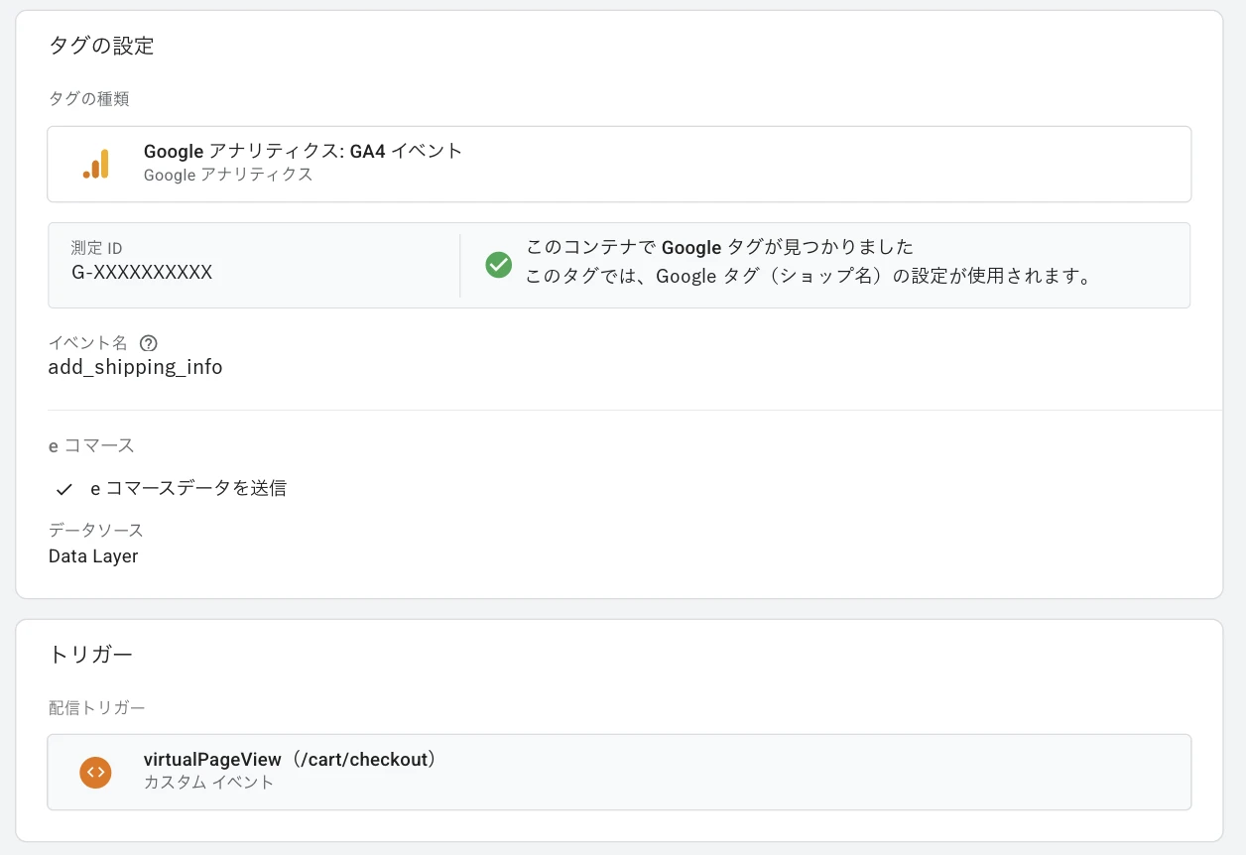Image resolution: width=1246 pixels, height=855 pixels.
Task: Click the Data Layer data source value
Action: click(x=93, y=556)
